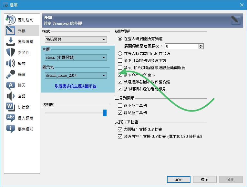This screenshot has height=187, width=247.
Task: Open the 密語 whisper icon
Action: 11,96
